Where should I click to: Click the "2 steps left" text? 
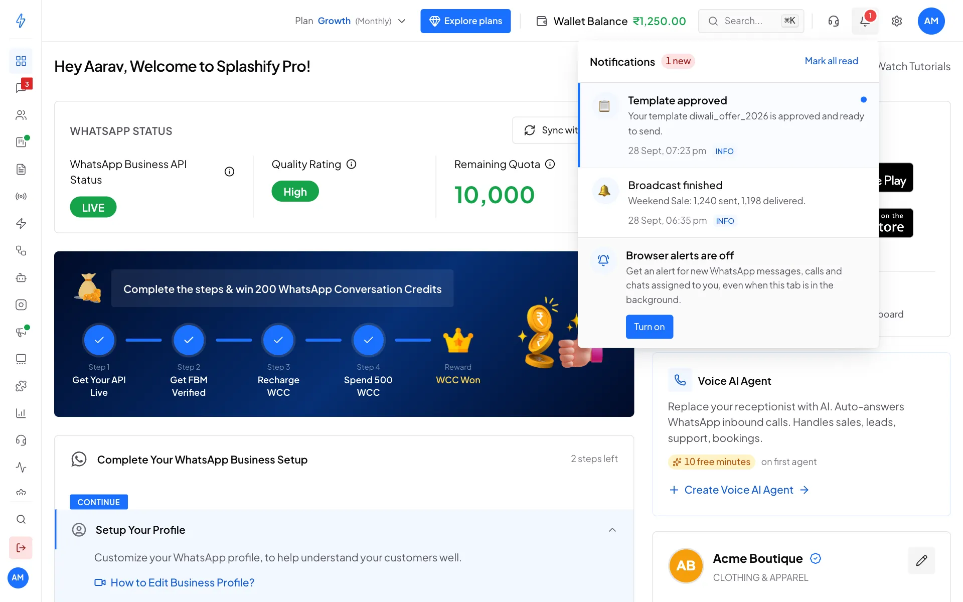(594, 459)
